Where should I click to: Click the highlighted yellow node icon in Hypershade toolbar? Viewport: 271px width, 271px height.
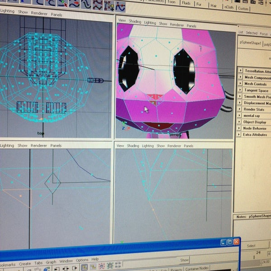tap(84, 267)
